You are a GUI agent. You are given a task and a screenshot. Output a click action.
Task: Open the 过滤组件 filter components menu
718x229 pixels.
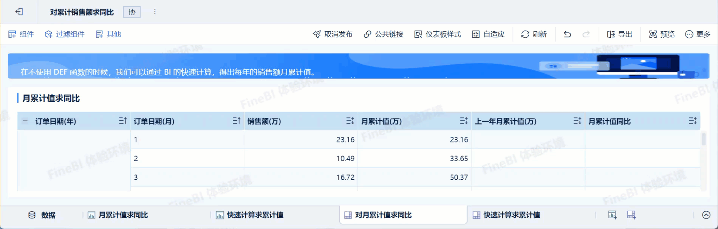click(x=65, y=34)
